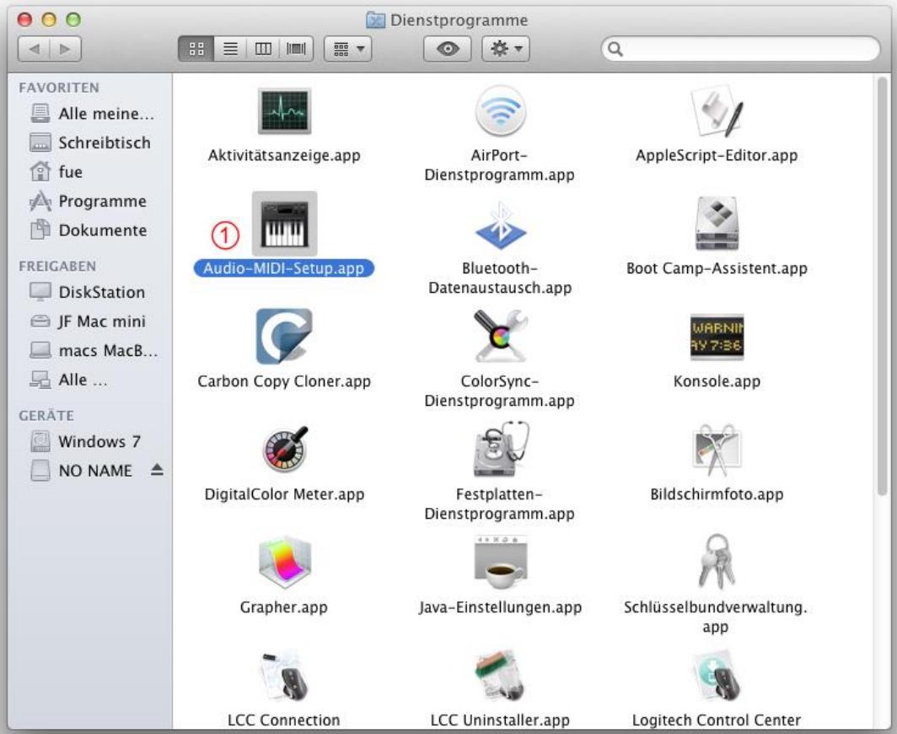This screenshot has height=734, width=897.
Task: Select the DigitalColor Meter.app icon
Action: [x=285, y=449]
